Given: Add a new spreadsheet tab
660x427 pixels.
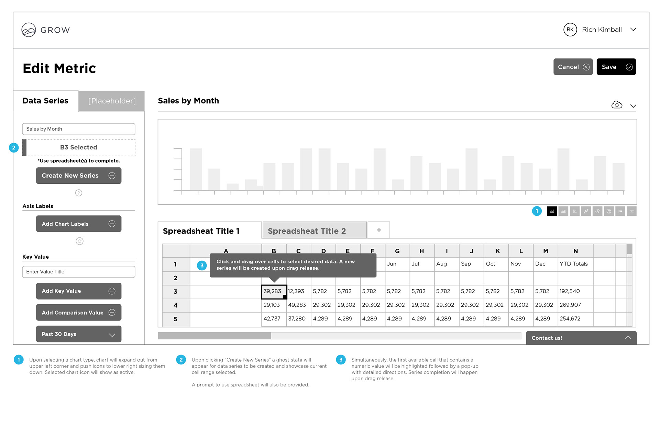Looking at the screenshot, I should click(378, 230).
